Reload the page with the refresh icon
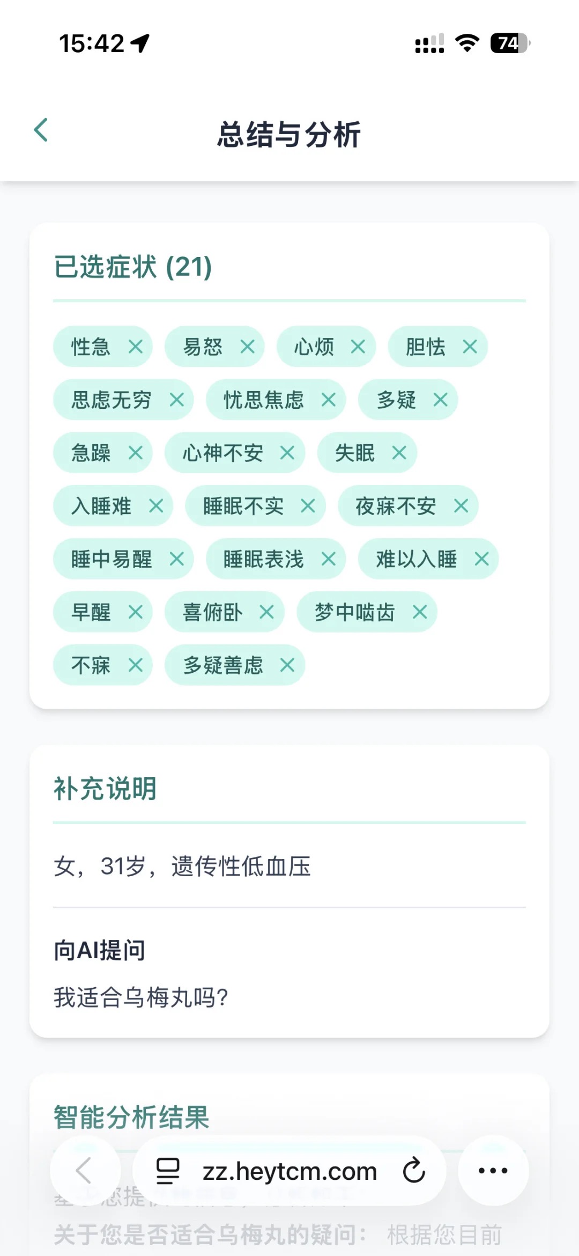The height and width of the screenshot is (1256, 579). (414, 1171)
